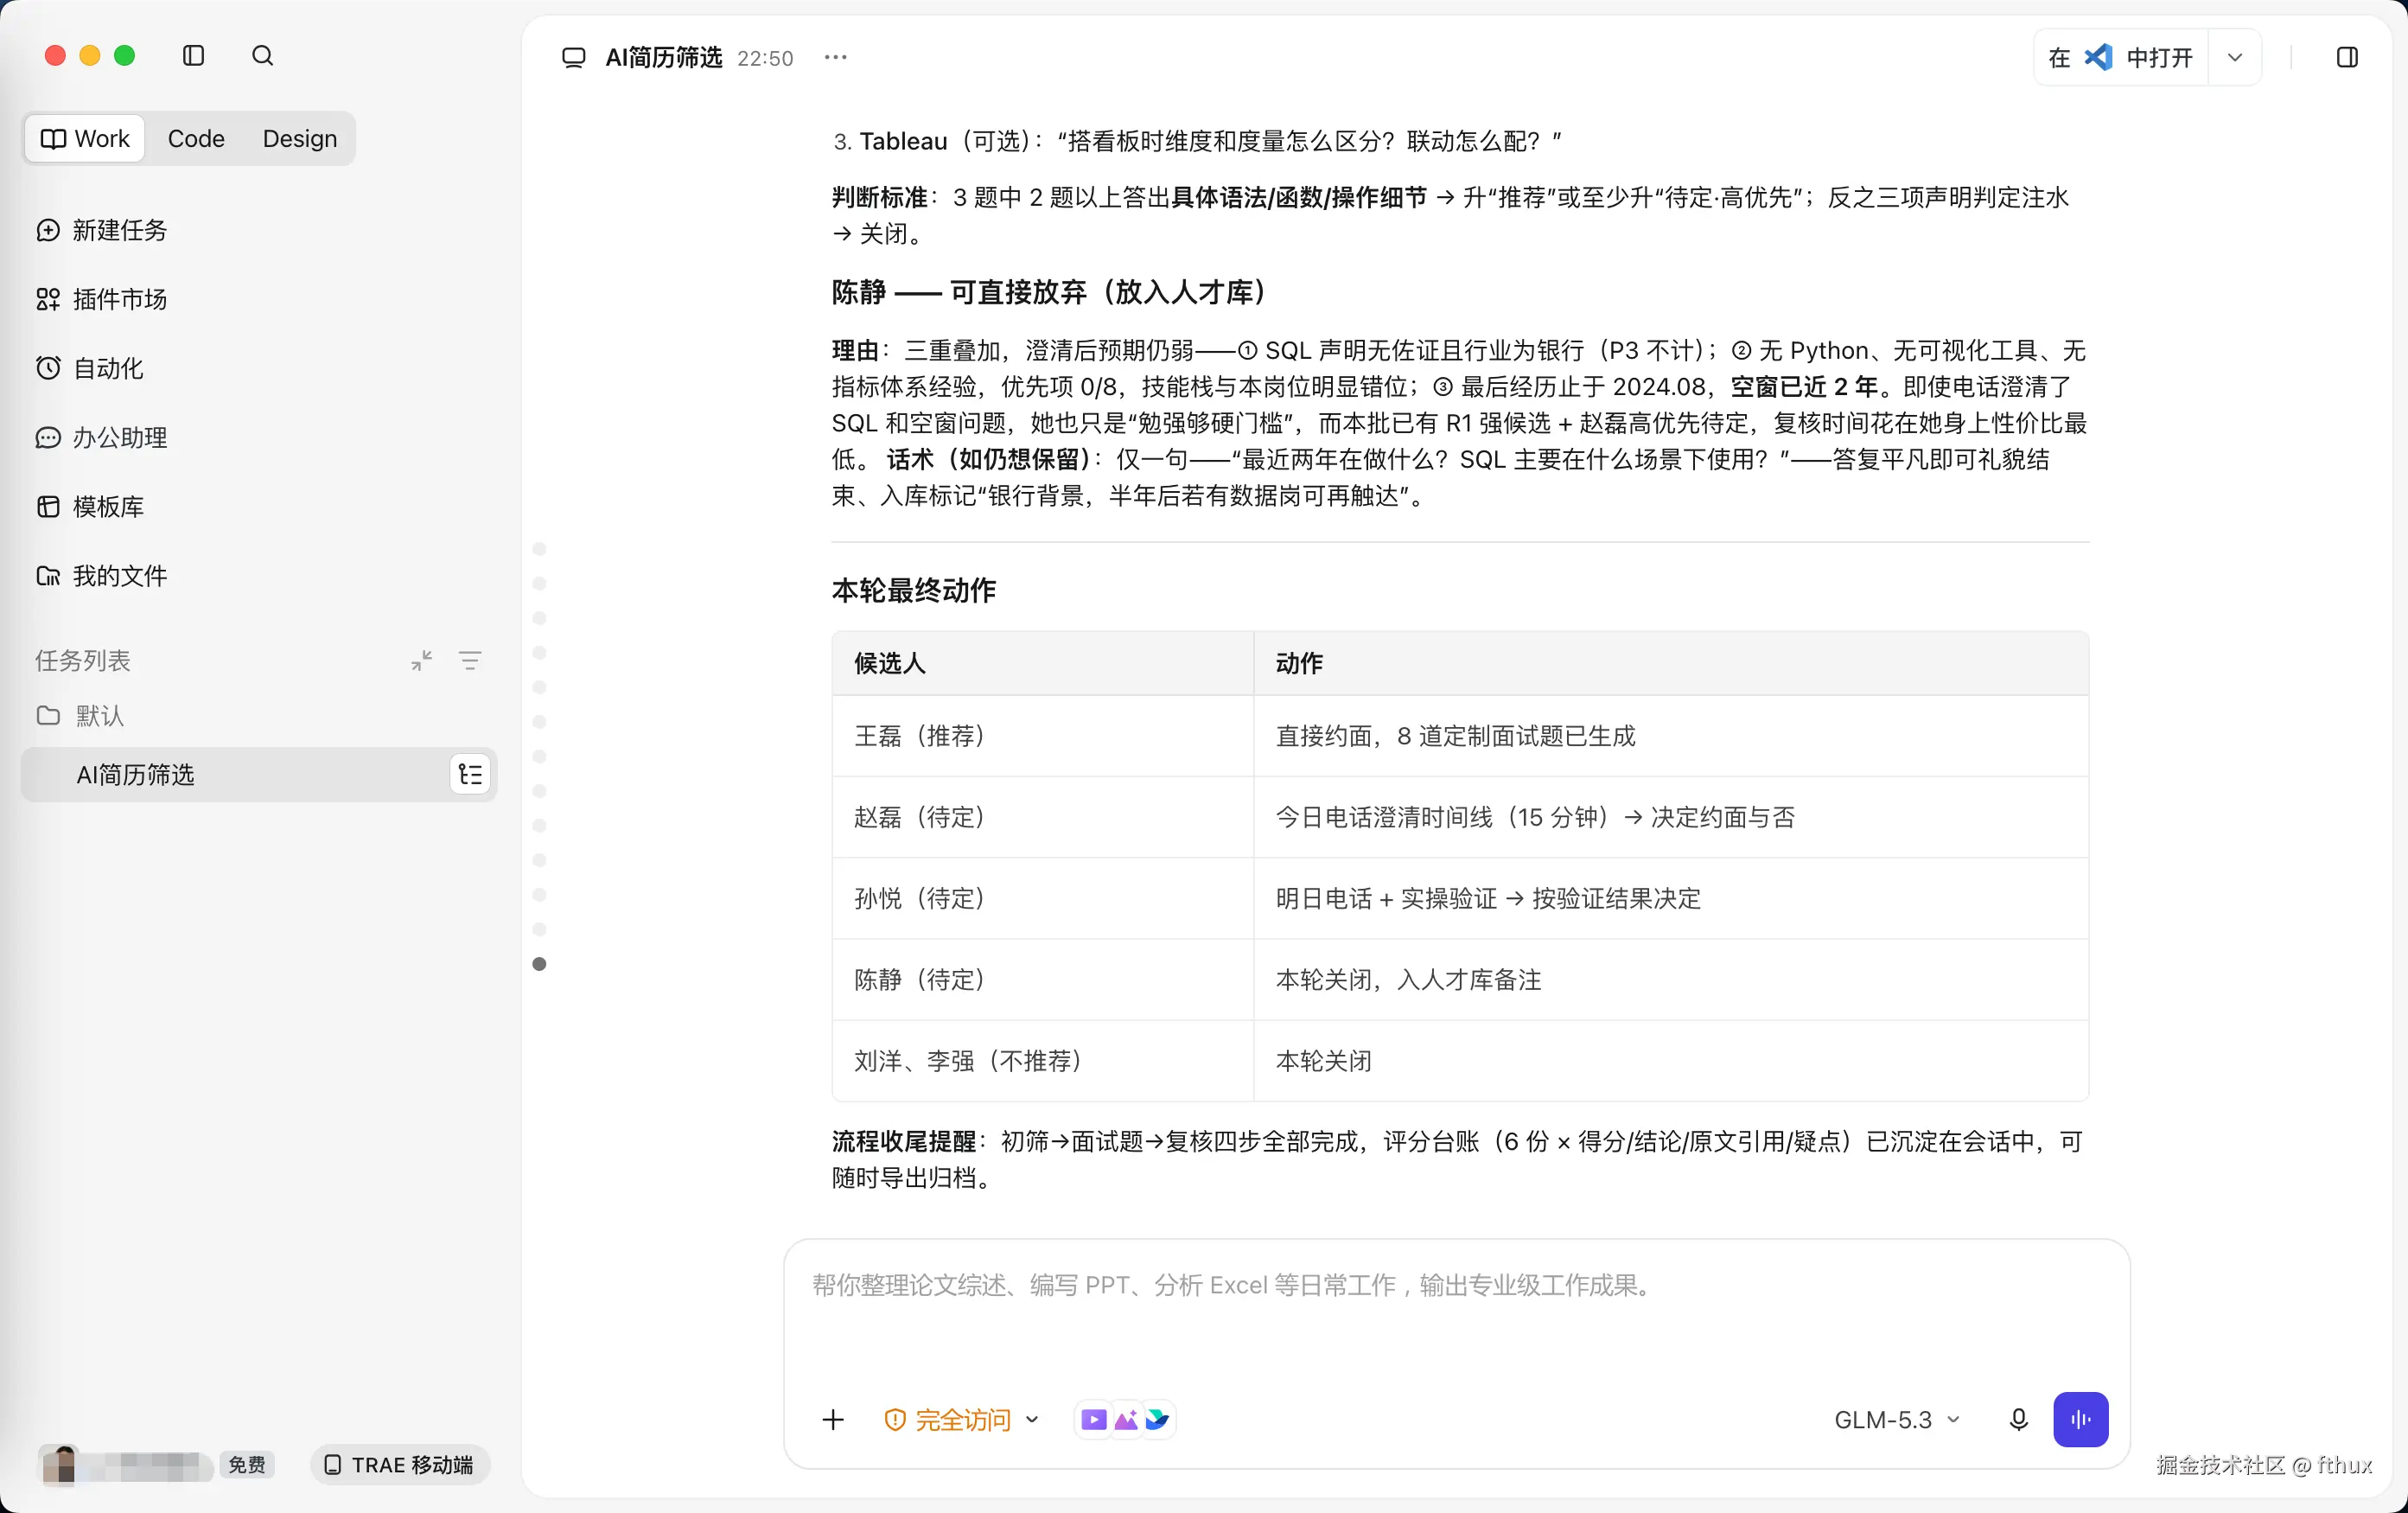Click the AI简历筛选 conversation title

(664, 58)
